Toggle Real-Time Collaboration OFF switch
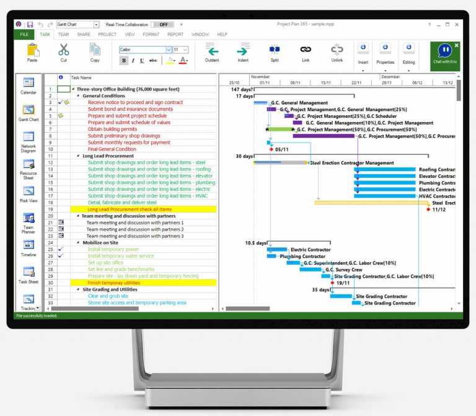The image size is (476, 416). [163, 25]
